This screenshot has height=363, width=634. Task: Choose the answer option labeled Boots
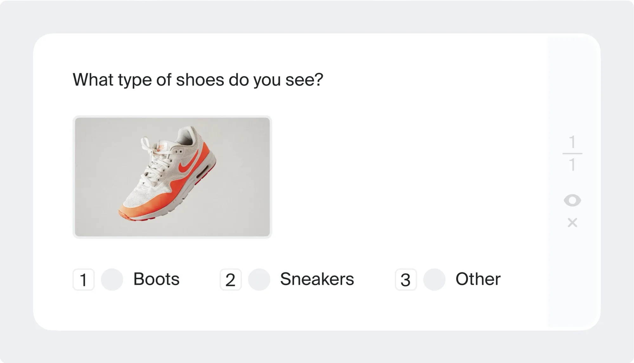click(x=157, y=279)
